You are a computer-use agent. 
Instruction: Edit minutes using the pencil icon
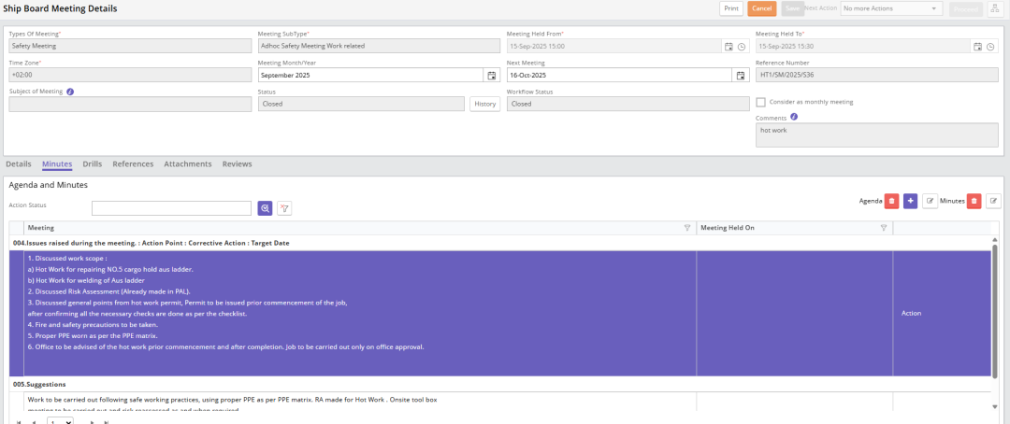[993, 201]
